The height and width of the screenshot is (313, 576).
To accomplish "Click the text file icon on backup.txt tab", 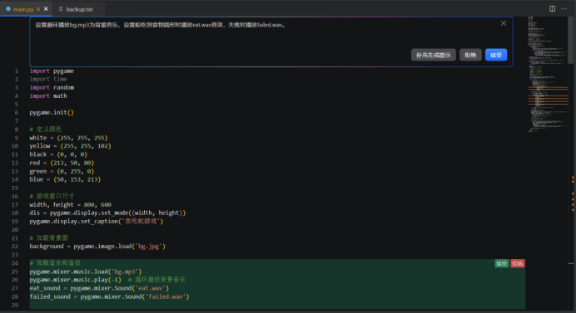I will click(x=61, y=9).
